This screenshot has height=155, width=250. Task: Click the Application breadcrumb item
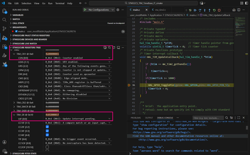[156, 15]
